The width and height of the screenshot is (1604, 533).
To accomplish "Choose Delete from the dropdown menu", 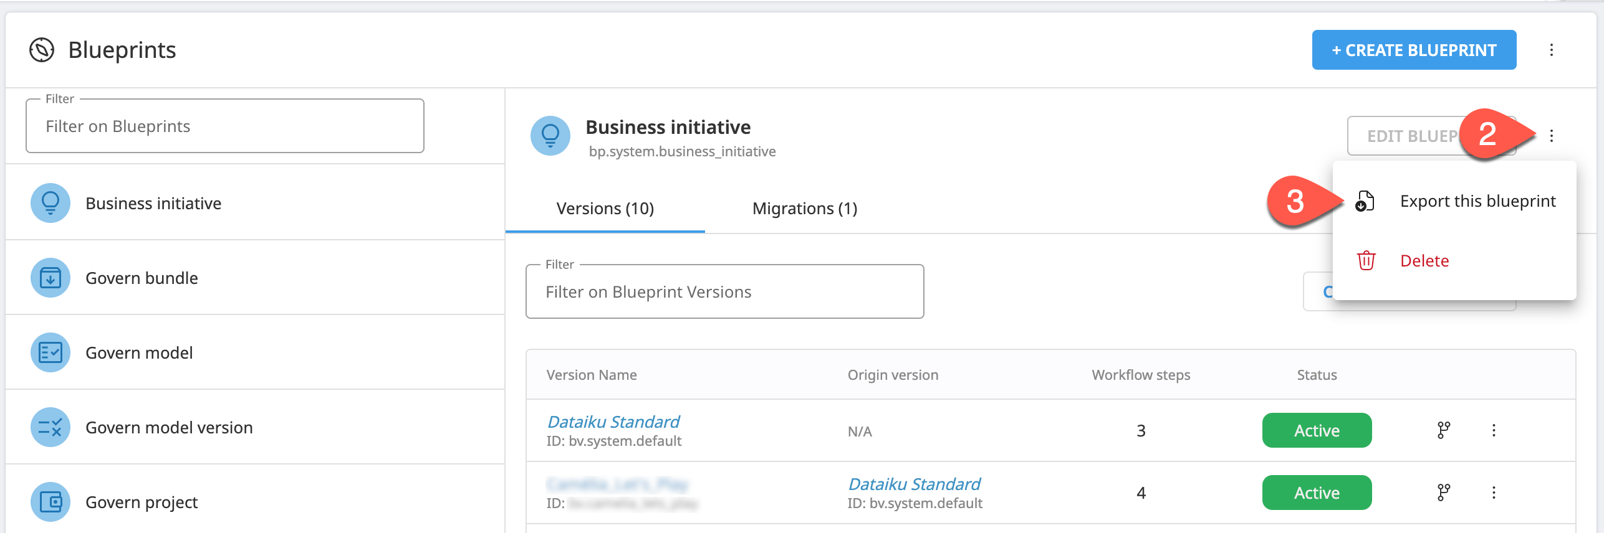I will (x=1454, y=261).
